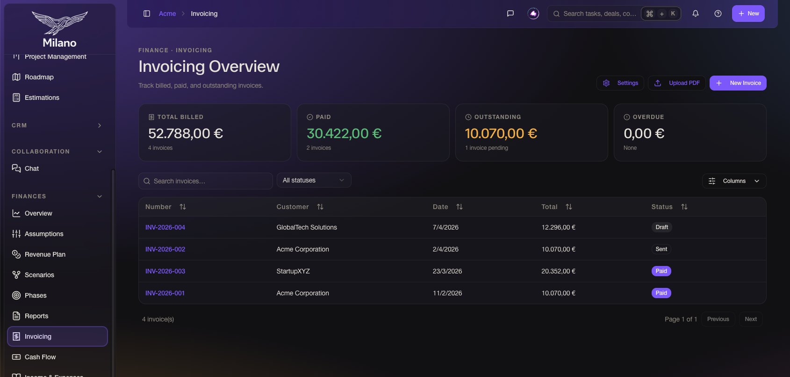Open Chat in sidebar
The image size is (790, 377).
click(57, 168)
